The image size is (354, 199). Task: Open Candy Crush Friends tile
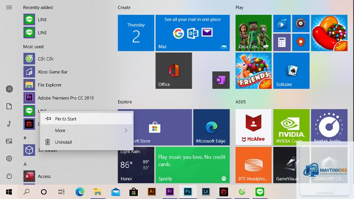254,70
